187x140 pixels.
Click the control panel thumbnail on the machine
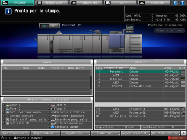click(130, 29)
